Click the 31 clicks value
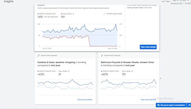 60,74
